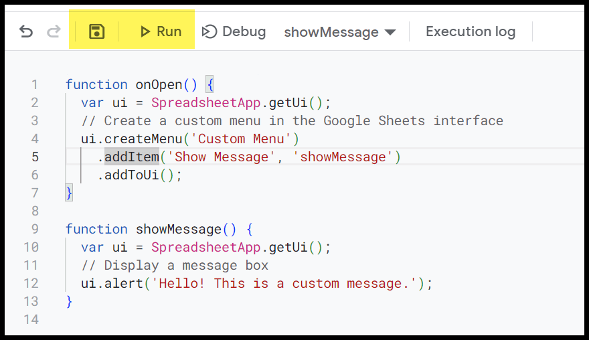Start debugging with the Debug button
The image size is (589, 340).
pyautogui.click(x=234, y=31)
